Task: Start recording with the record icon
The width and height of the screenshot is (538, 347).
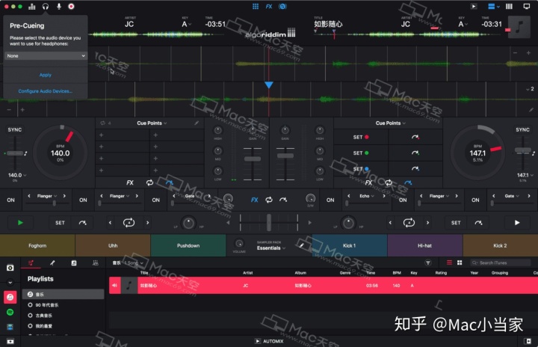Action: [x=71, y=7]
